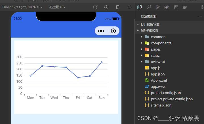Click the Fri data point on chart
The width and height of the screenshot is (204, 124).
[78, 77]
